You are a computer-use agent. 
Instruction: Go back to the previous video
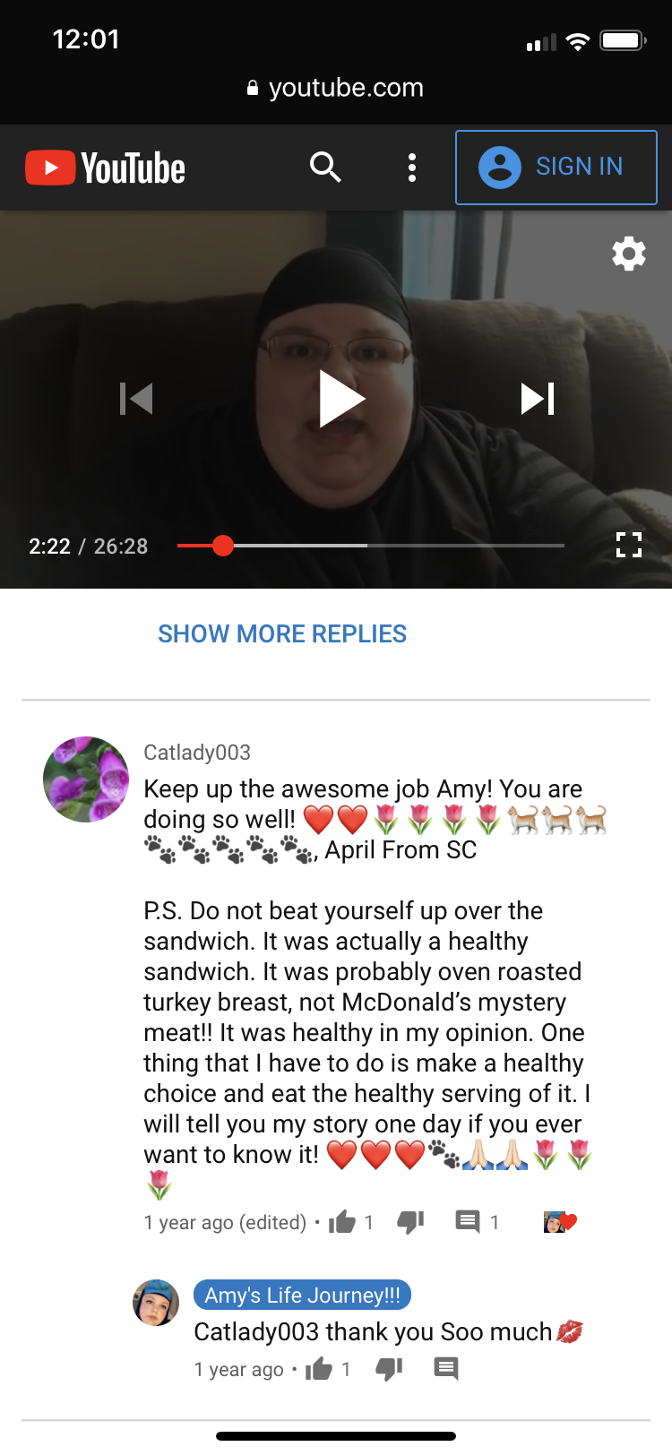[136, 399]
